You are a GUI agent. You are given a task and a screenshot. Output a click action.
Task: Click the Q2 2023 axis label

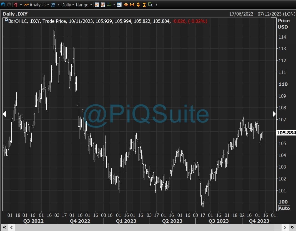click(x=172, y=221)
